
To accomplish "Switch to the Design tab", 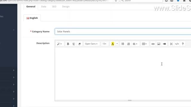I will pos(66,7).
